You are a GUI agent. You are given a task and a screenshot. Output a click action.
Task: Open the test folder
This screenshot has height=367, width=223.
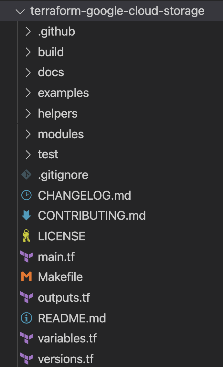click(48, 154)
